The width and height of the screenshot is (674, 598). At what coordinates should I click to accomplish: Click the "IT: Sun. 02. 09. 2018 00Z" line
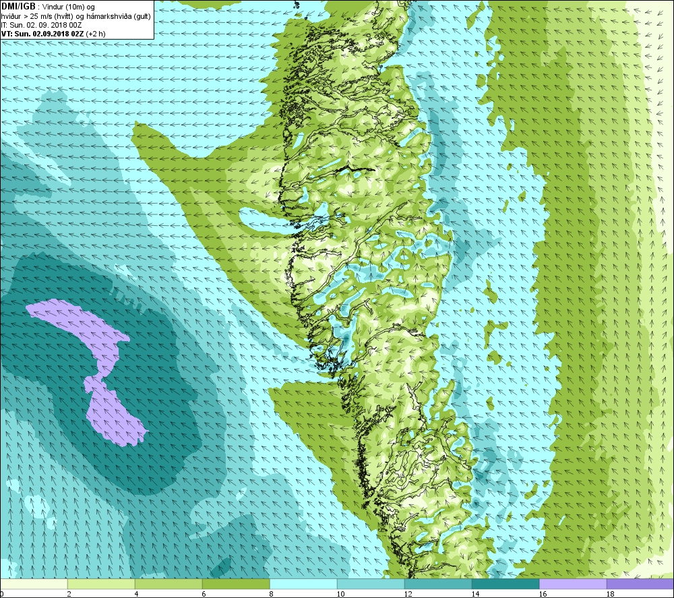click(41, 25)
